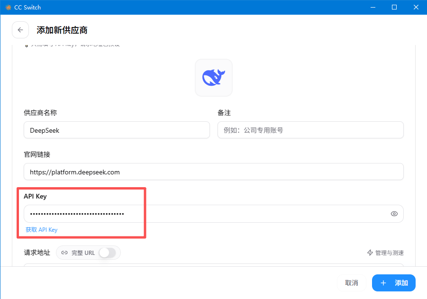Maximize the CC Switch window
This screenshot has width=427, height=299.
pos(394,8)
